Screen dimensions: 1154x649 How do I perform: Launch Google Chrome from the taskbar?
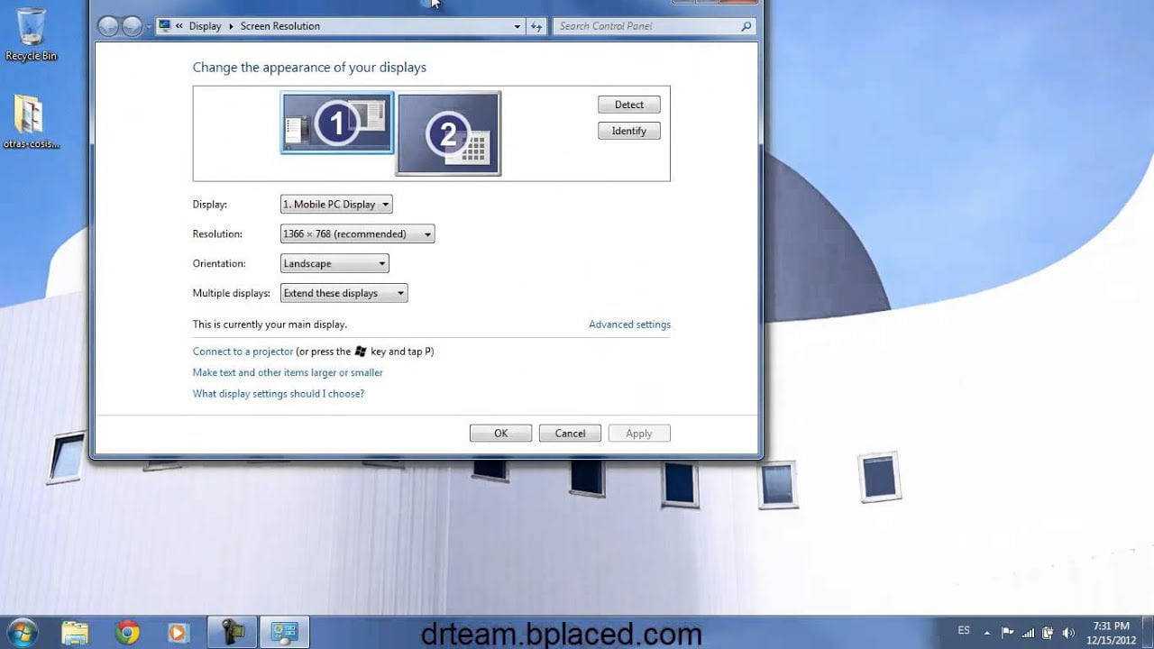click(126, 631)
